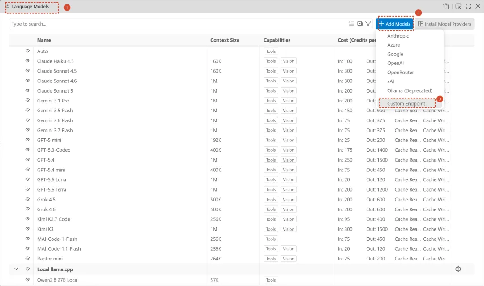The height and width of the screenshot is (286, 484).
Task: Toggle the eye icon for Claude Sonnet 4.5
Action: pos(28,71)
